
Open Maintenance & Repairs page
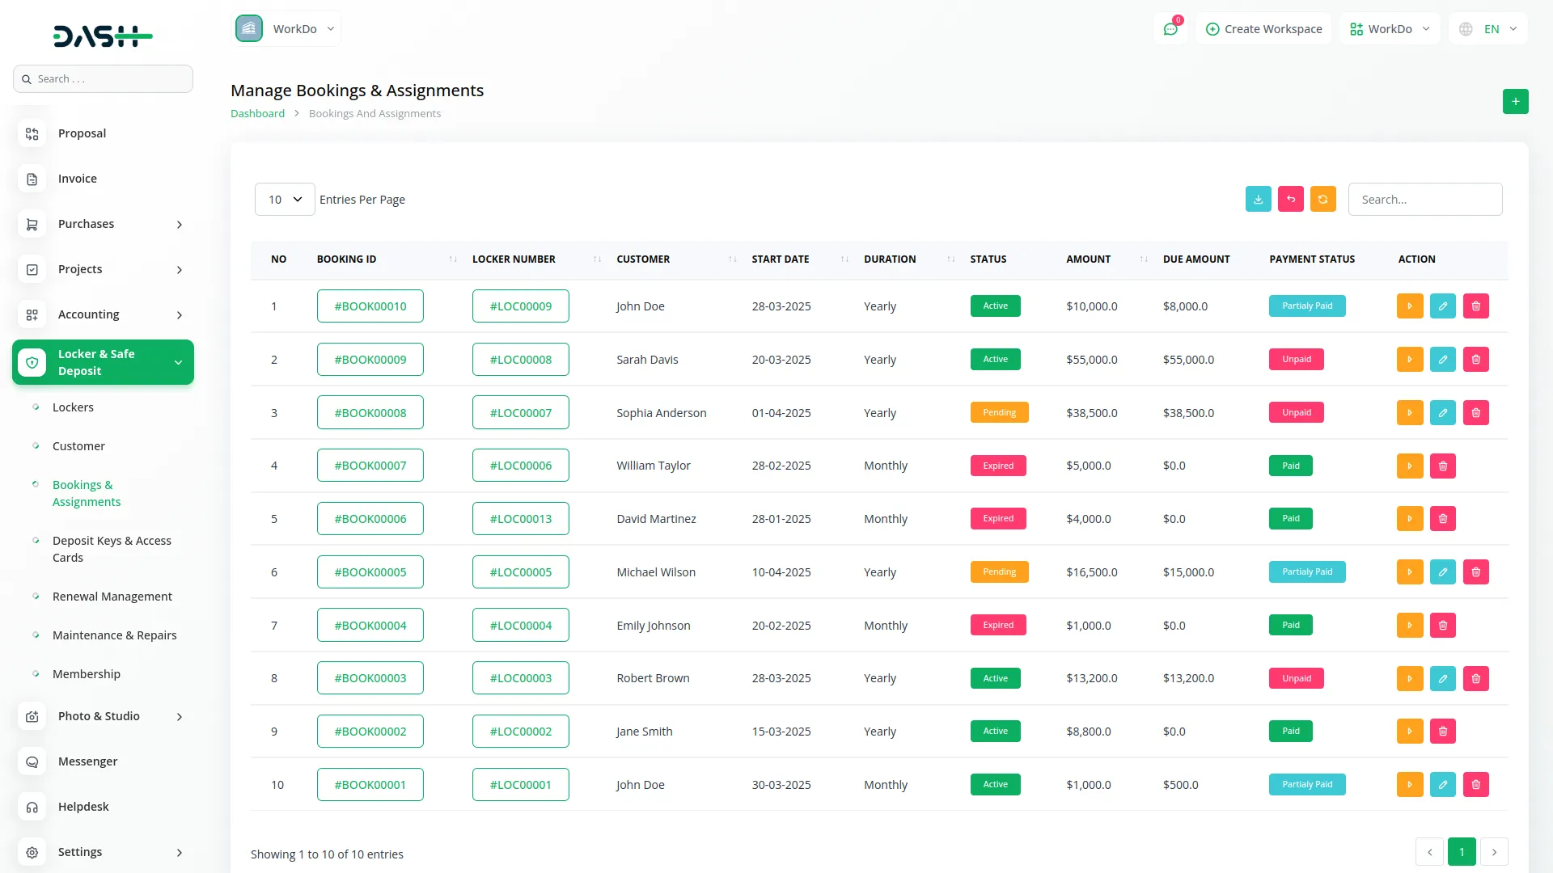pos(115,635)
